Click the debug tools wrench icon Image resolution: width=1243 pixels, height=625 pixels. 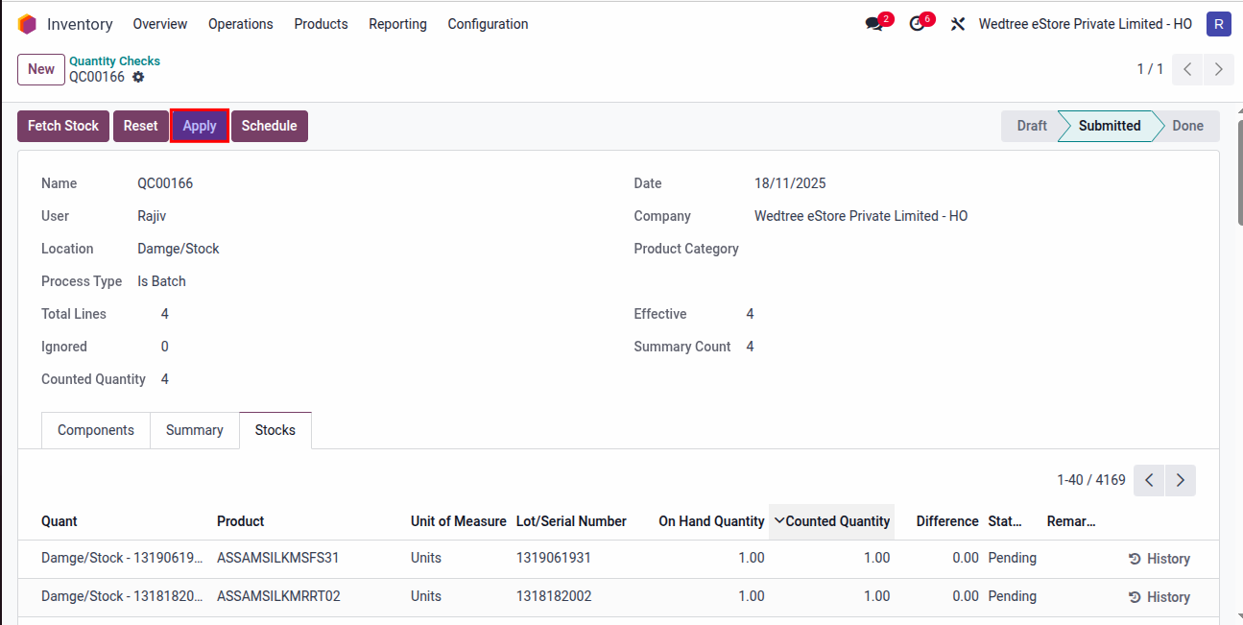coord(957,24)
